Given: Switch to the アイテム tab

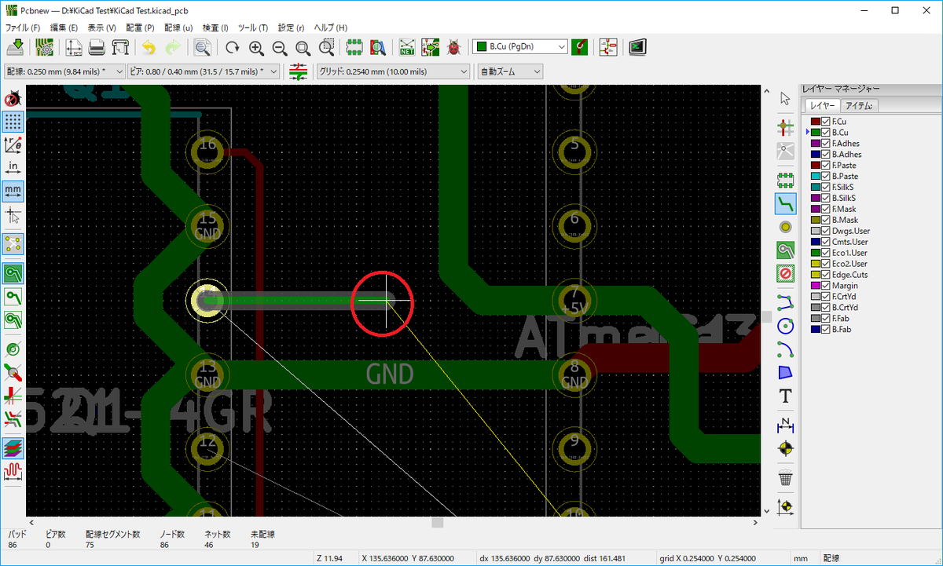Looking at the screenshot, I should click(859, 106).
